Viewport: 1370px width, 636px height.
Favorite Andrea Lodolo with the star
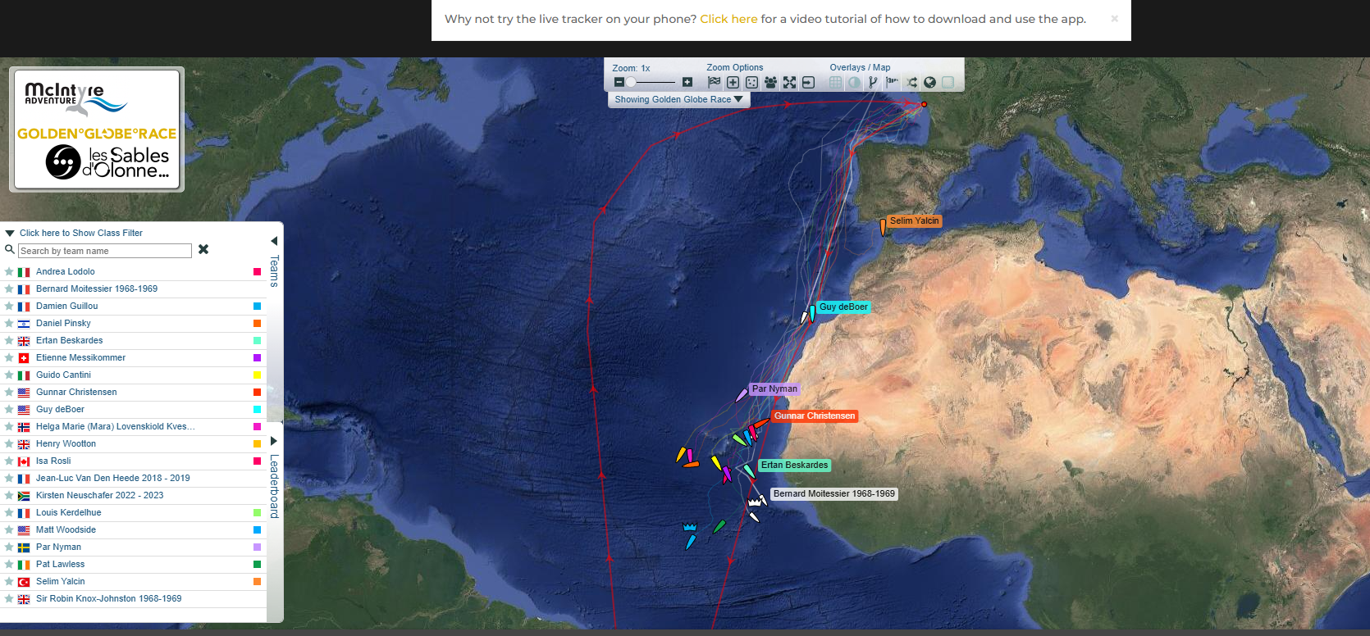(9, 271)
